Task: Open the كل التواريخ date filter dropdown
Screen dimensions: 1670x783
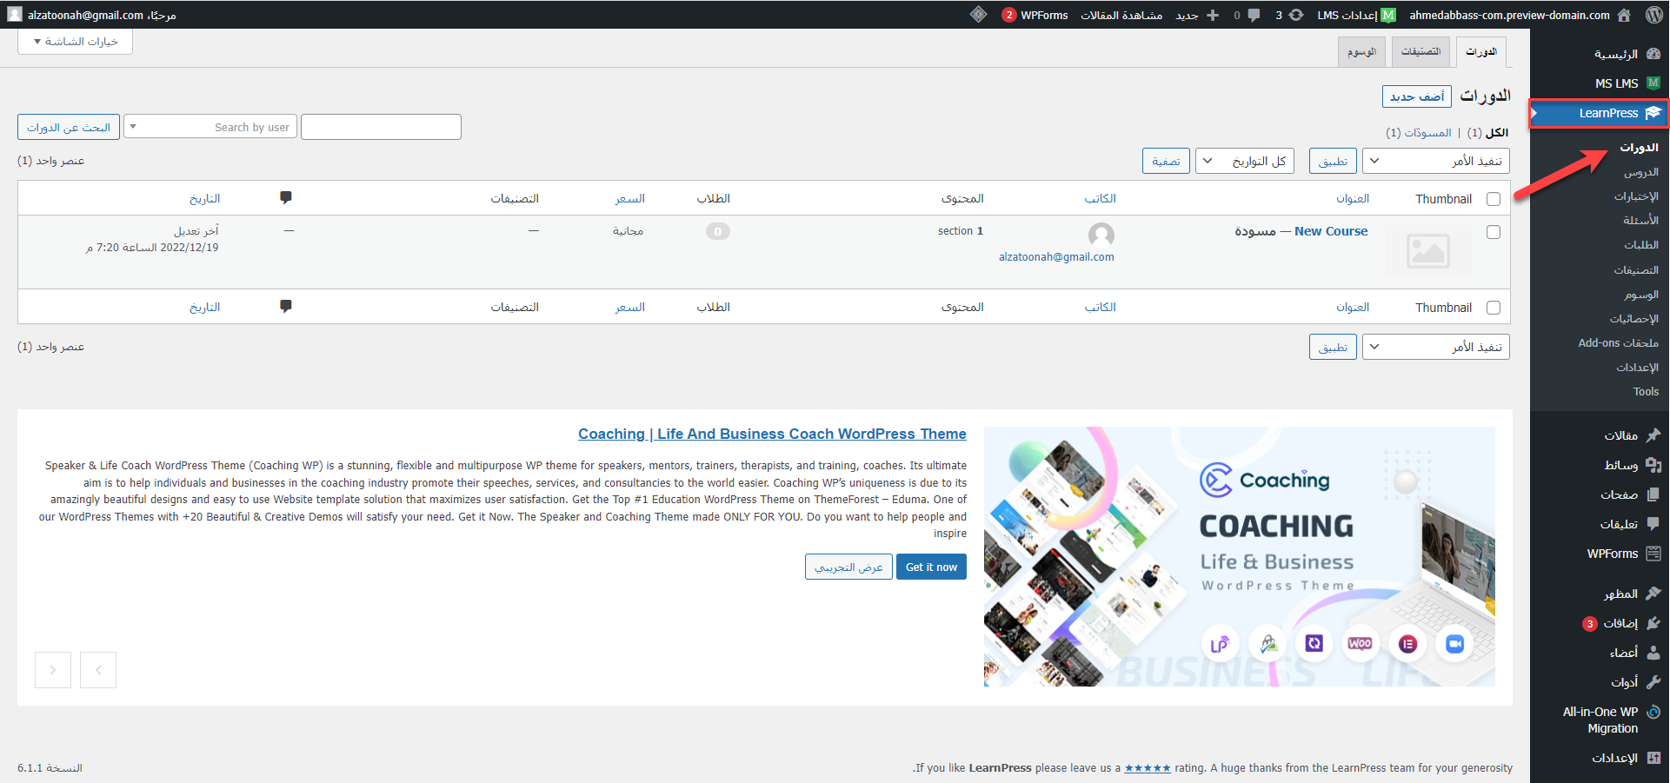Action: (1245, 161)
